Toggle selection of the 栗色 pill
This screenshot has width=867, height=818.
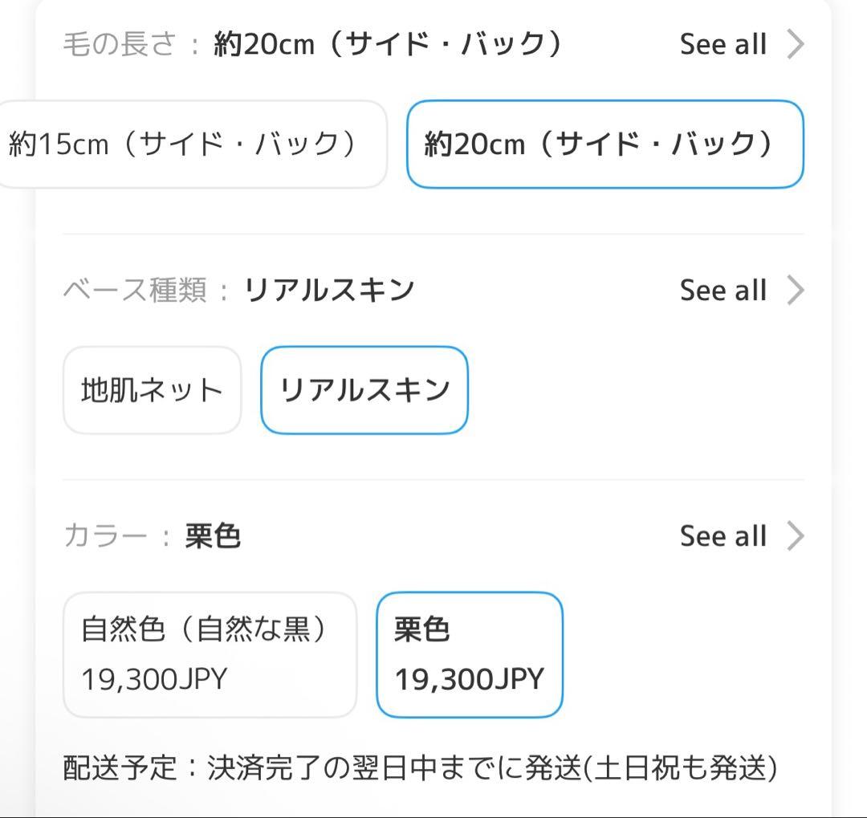tap(470, 653)
